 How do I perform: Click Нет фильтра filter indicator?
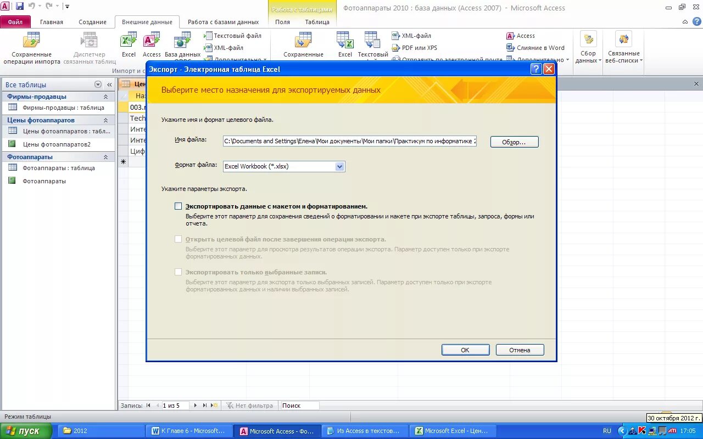pyautogui.click(x=249, y=406)
